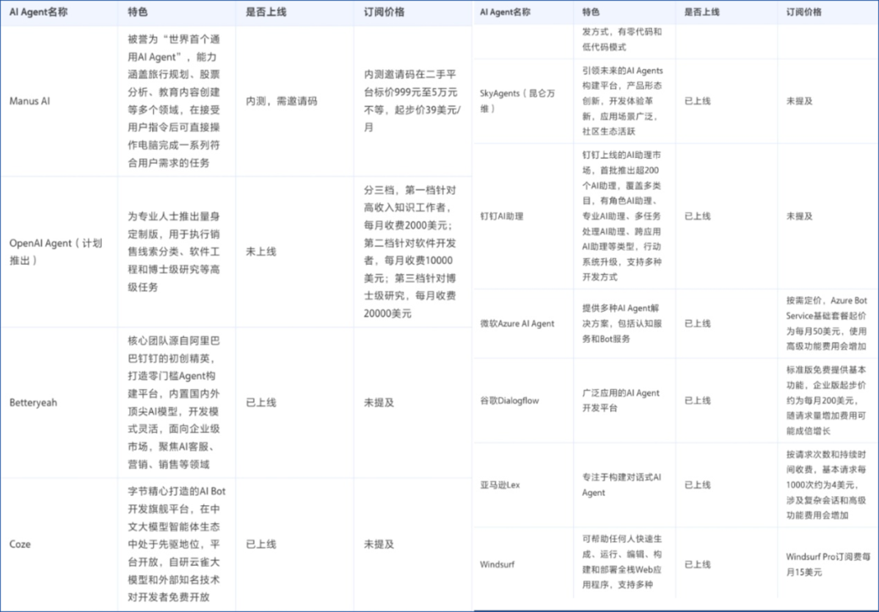
Task: Click 已上线 status in 微软Azure AI Agent row
Action: pos(698,324)
